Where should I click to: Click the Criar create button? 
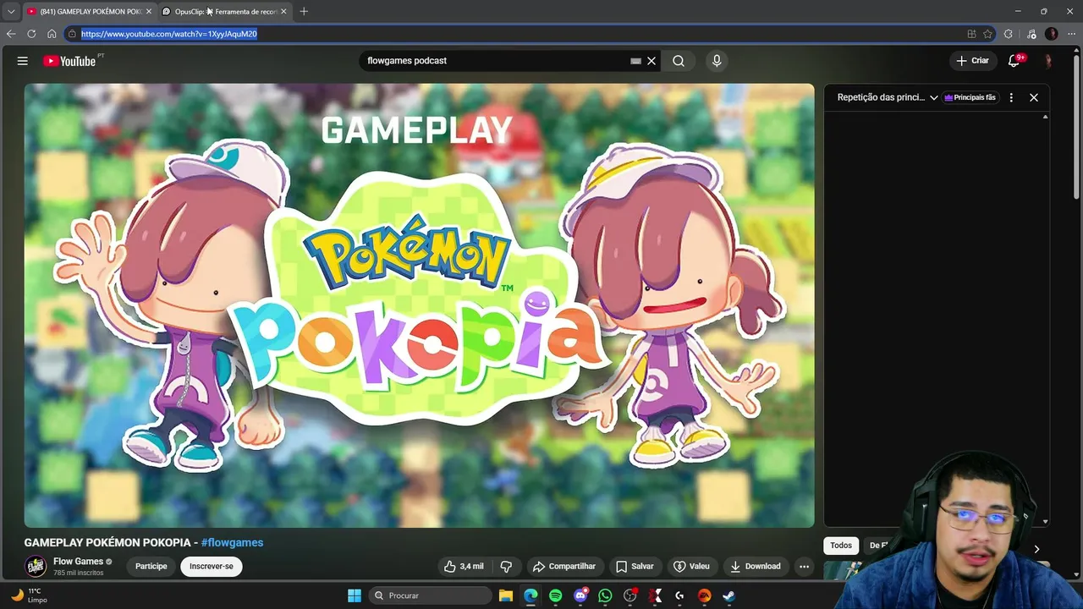tap(972, 61)
